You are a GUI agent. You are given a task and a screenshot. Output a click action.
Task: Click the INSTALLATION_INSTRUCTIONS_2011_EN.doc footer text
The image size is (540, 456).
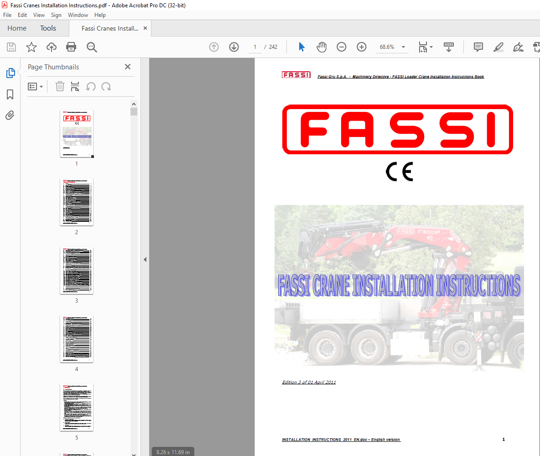[x=341, y=440]
